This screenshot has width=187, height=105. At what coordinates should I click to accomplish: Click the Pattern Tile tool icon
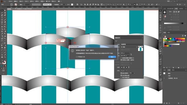[116, 41]
